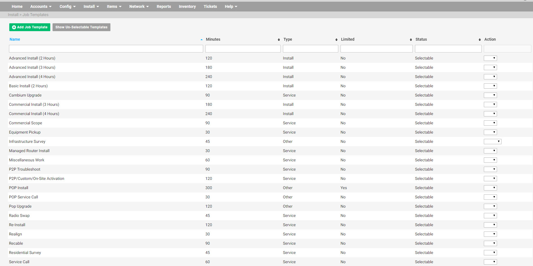Go to the Home page
The height and width of the screenshot is (266, 533).
pos(17,6)
